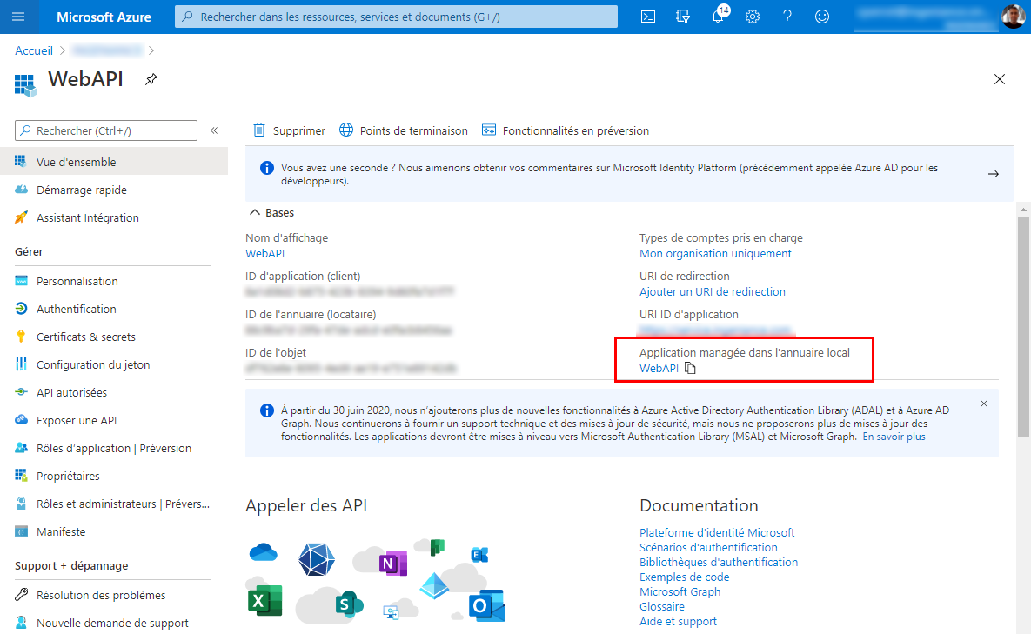Image resolution: width=1031 pixels, height=634 pixels.
Task: Click the light blue Azure AD diamond icon
Action: coord(434,586)
